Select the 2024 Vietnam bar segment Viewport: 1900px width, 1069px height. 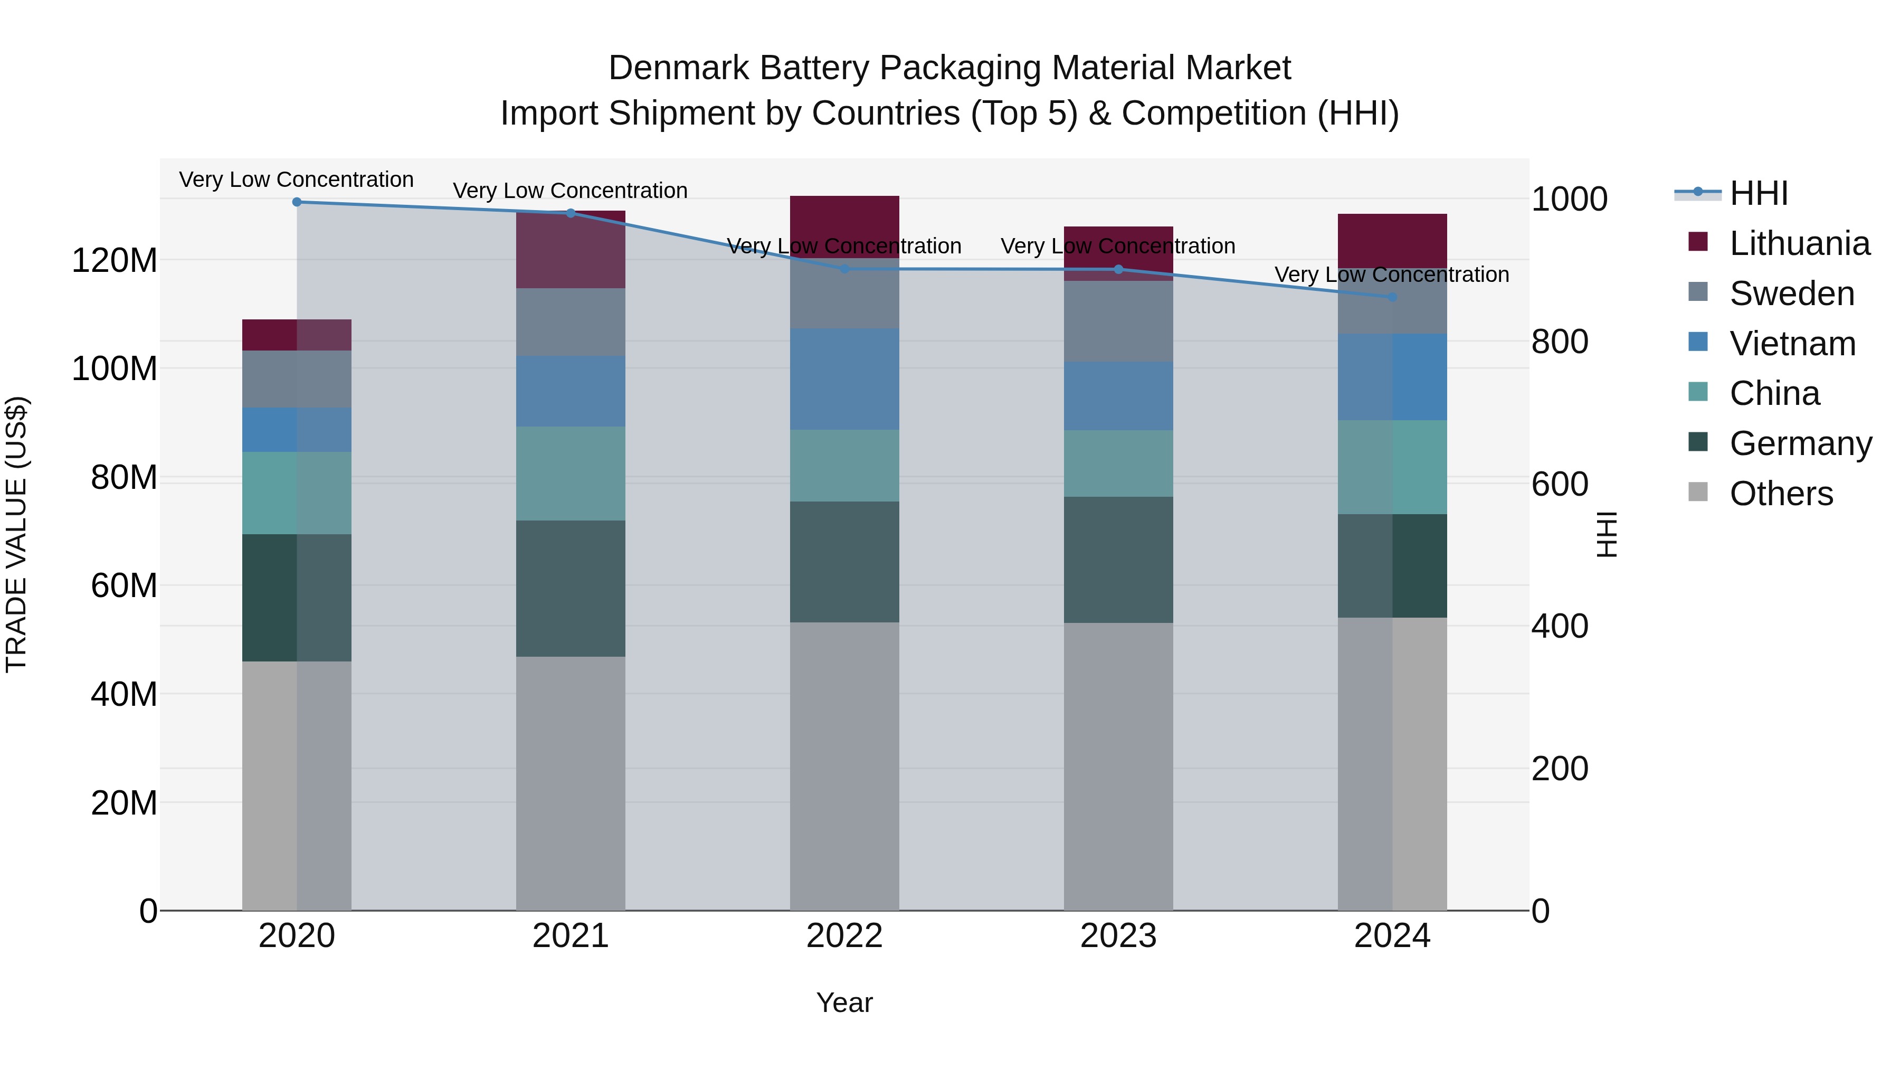pyautogui.click(x=1392, y=377)
